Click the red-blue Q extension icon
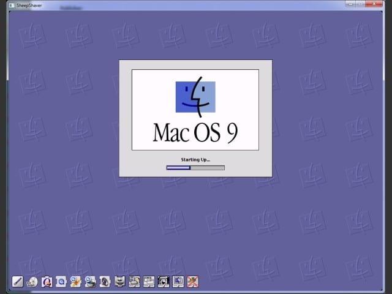The image size is (392, 294). pyautogui.click(x=47, y=282)
